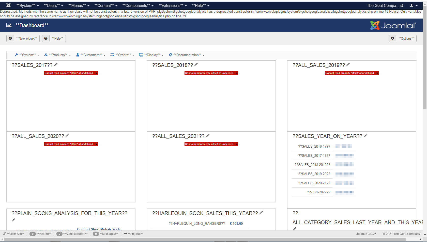This screenshot has height=242, width=427.
Task: Click the £ 108.00 amount
Action: [x=236, y=223]
